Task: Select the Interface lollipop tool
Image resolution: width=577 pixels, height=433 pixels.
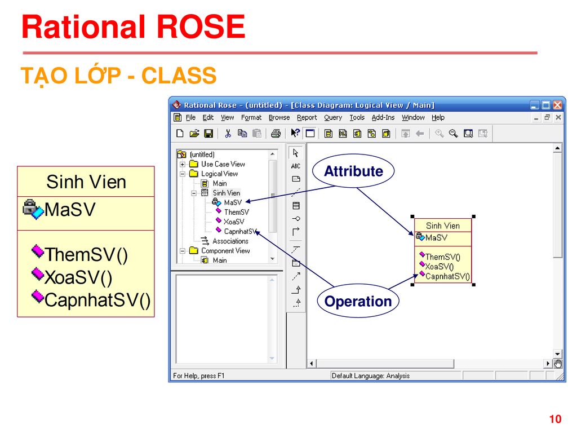Action: pos(296,219)
